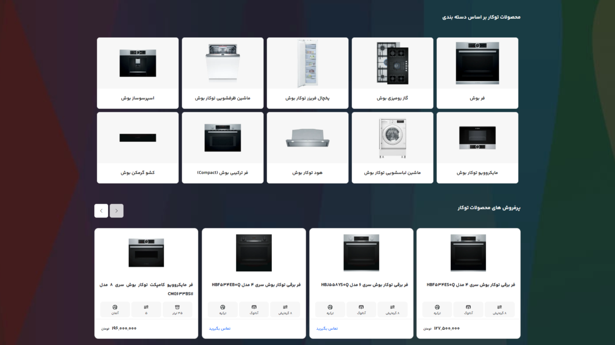
Task: Open تماس بگیرید link on HBF534EB0Q card
Action: click(220, 329)
